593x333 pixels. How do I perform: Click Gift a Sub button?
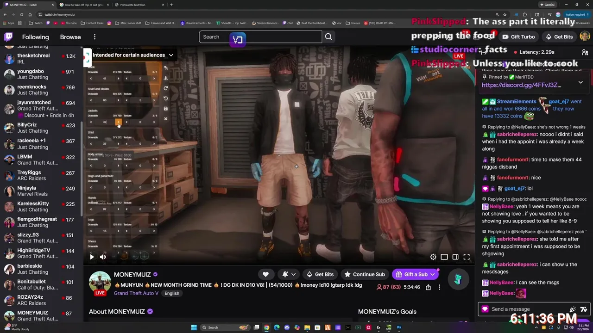416,274
